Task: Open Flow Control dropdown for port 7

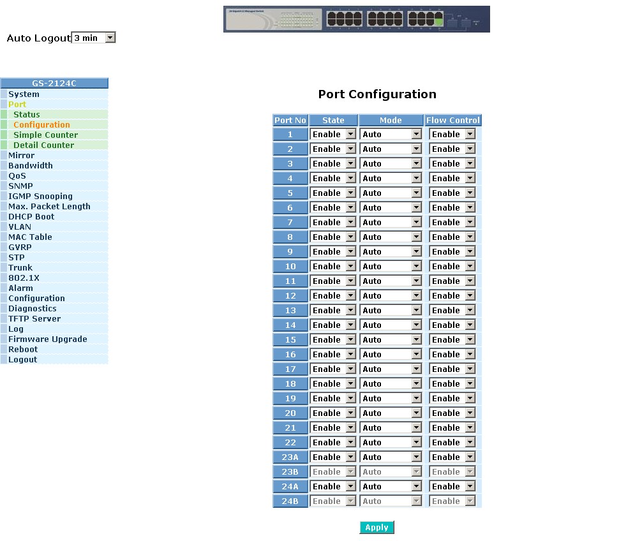Action: 452,222
